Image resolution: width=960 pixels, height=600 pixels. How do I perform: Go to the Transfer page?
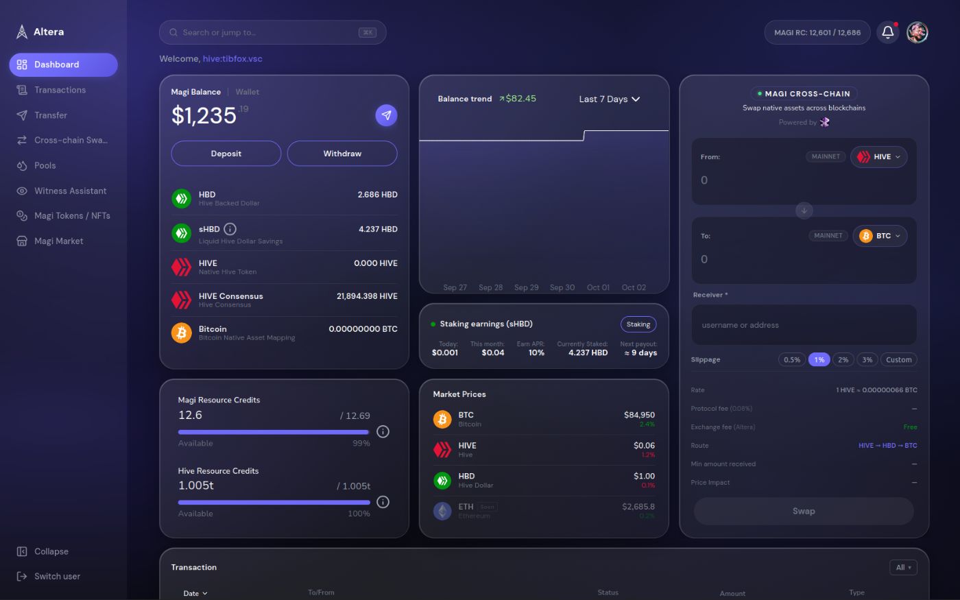point(63,115)
